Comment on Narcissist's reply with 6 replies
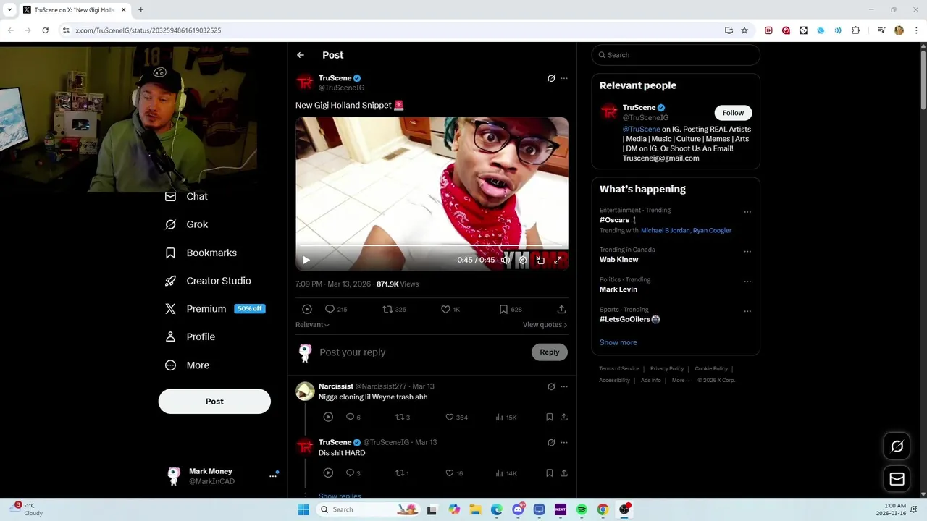The height and width of the screenshot is (521, 927). tap(353, 417)
